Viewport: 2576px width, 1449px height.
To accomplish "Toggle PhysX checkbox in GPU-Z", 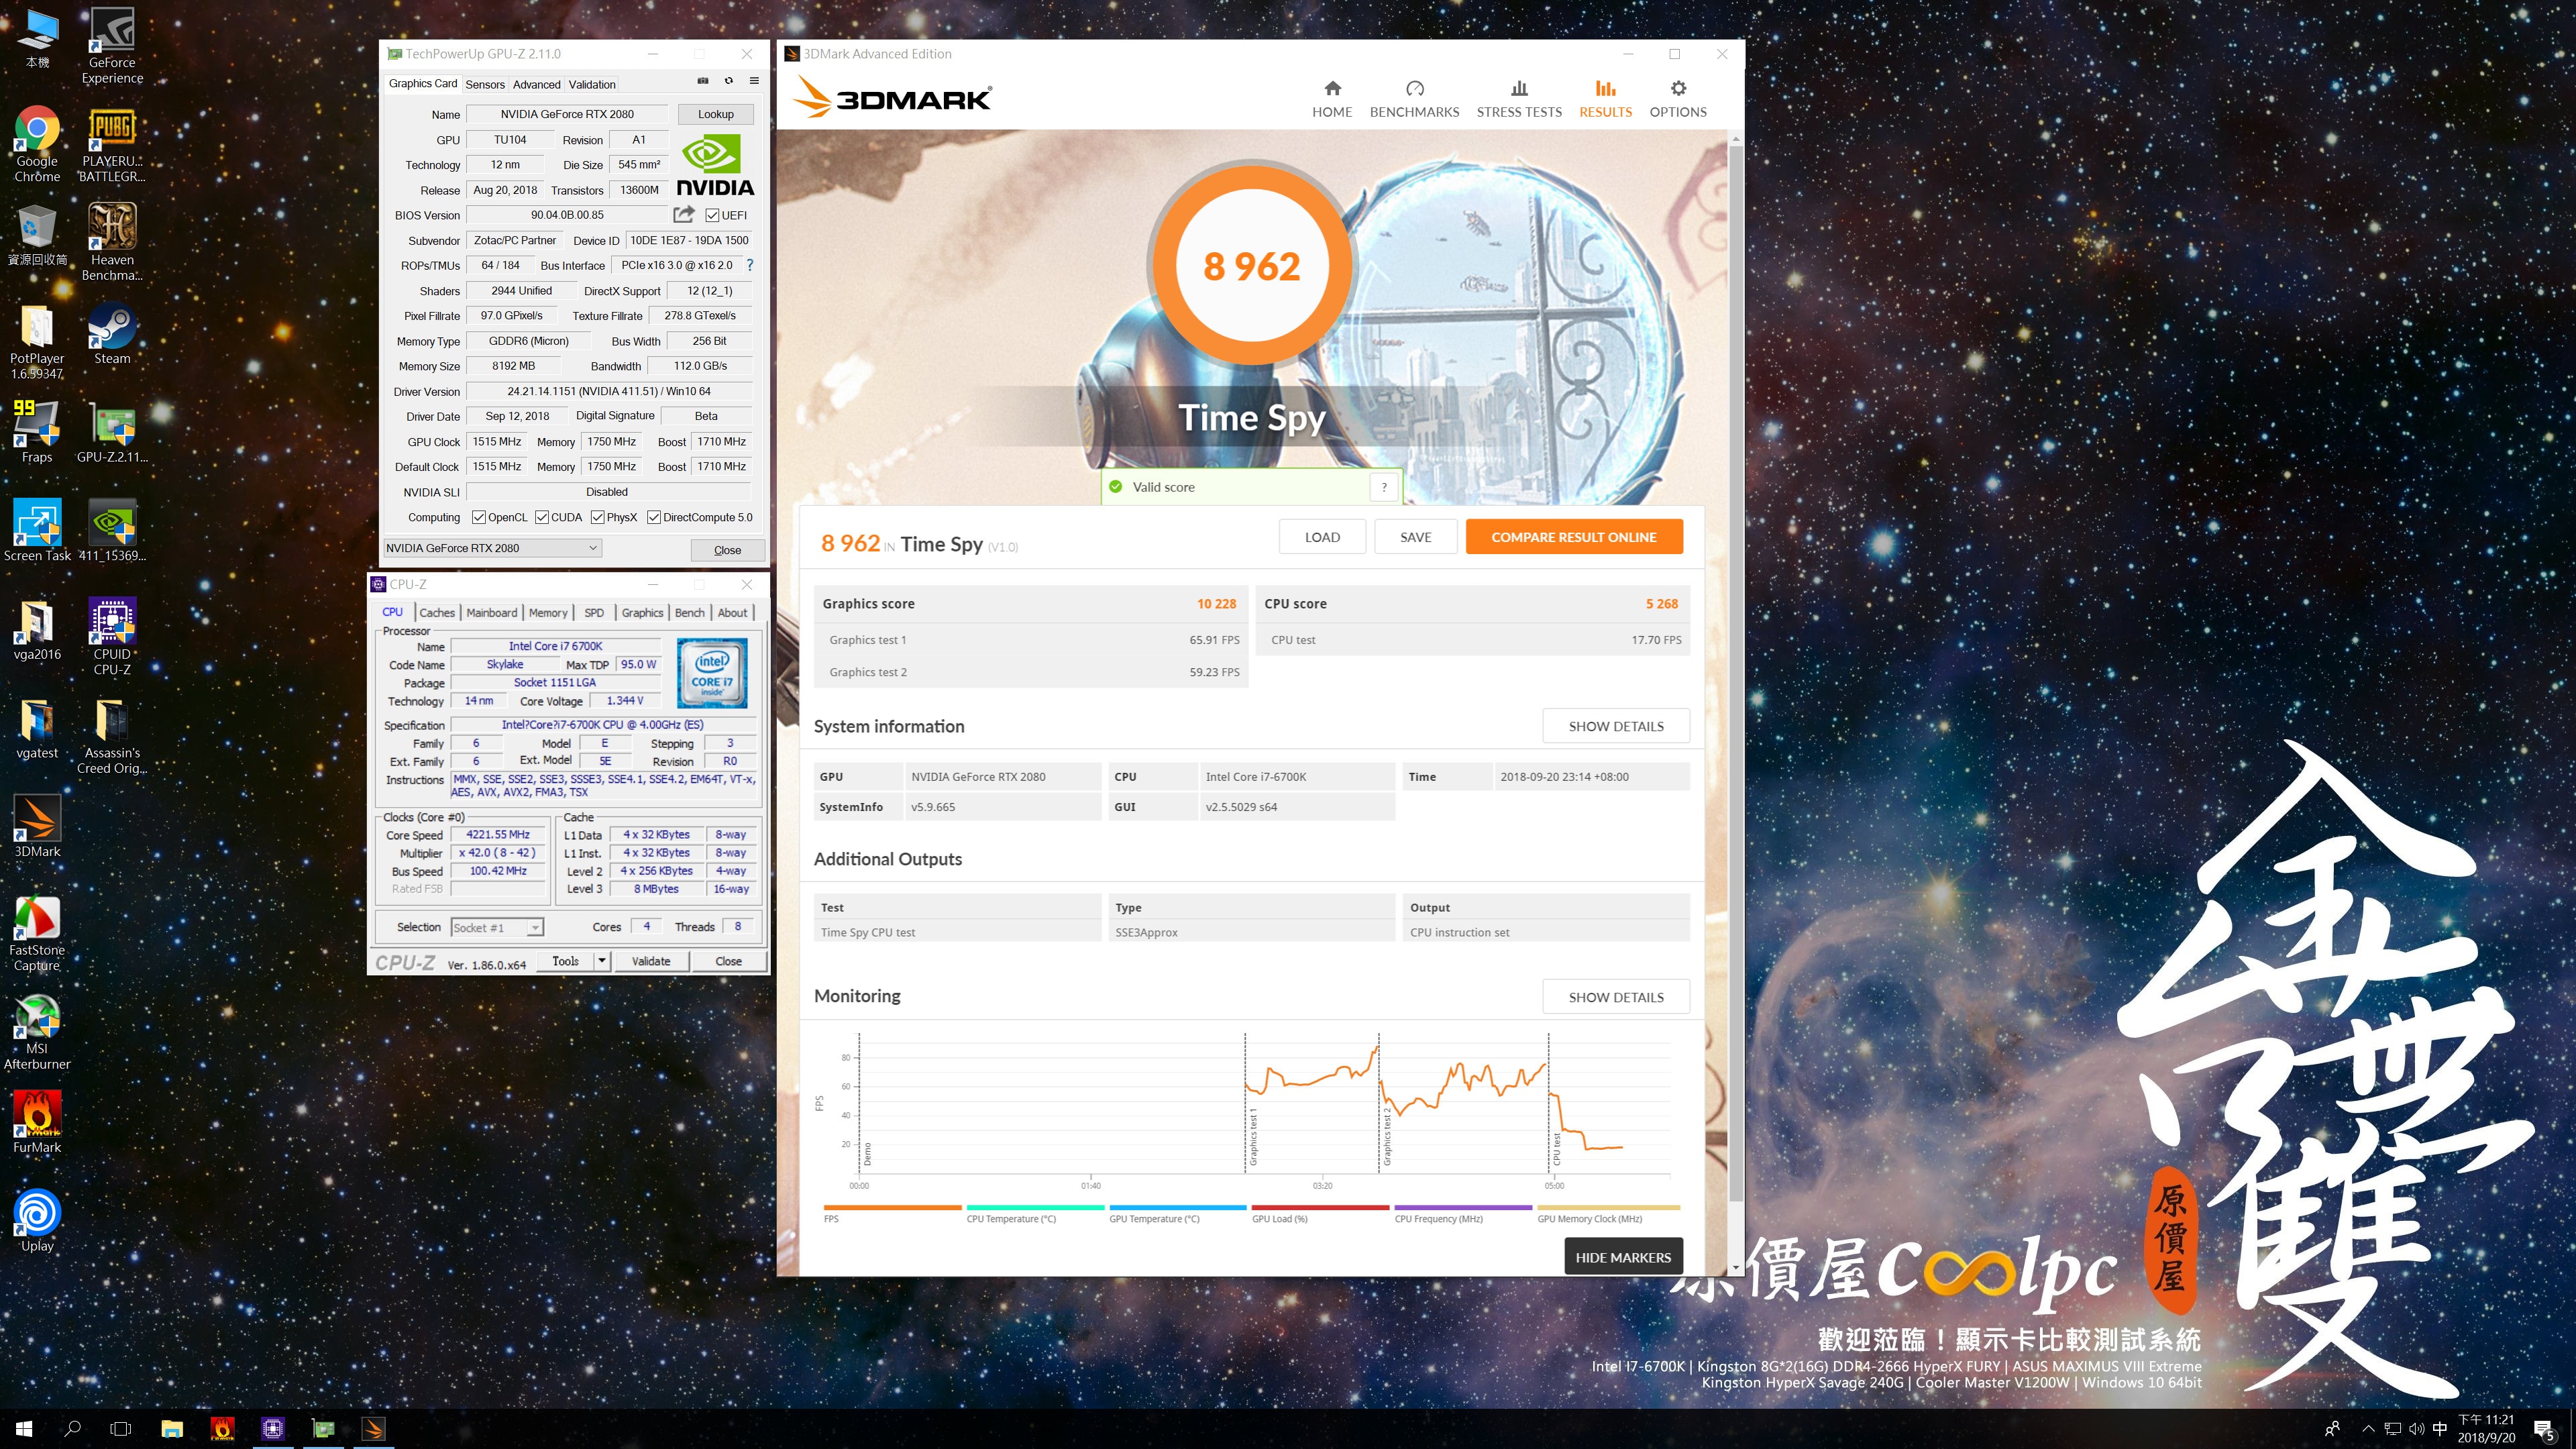I will pyautogui.click(x=598, y=517).
